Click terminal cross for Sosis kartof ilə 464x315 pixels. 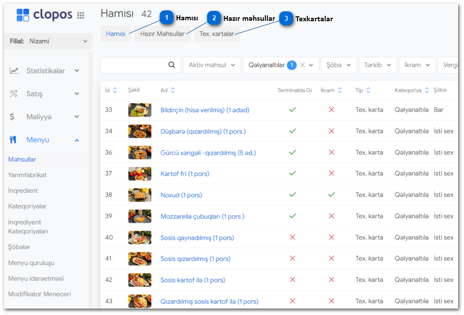tap(293, 280)
